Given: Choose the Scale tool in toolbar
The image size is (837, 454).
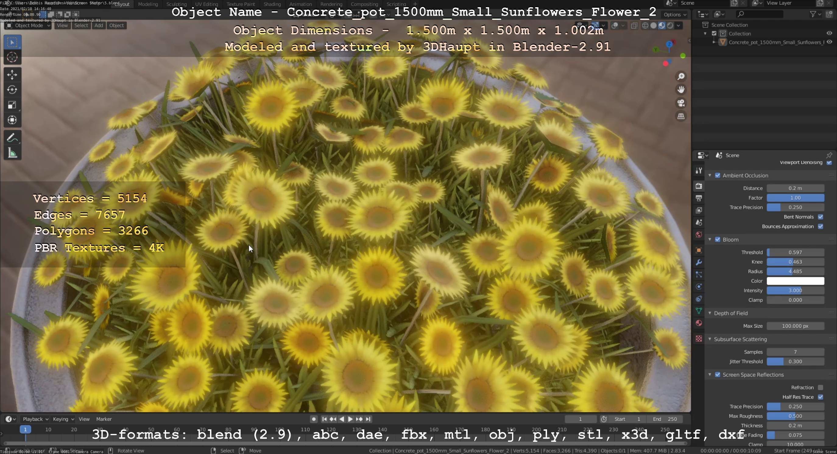Looking at the screenshot, I should [x=12, y=105].
